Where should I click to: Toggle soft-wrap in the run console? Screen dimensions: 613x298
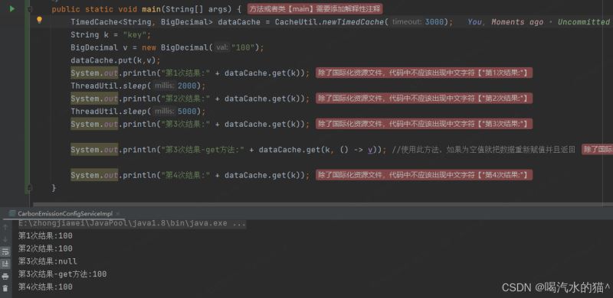click(x=5, y=251)
